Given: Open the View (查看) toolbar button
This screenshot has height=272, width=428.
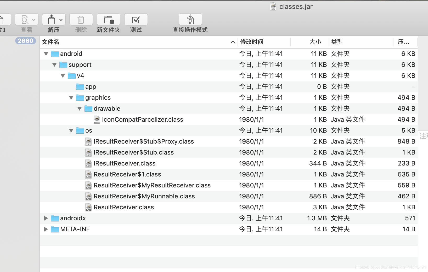Looking at the screenshot, I should 27,20.
